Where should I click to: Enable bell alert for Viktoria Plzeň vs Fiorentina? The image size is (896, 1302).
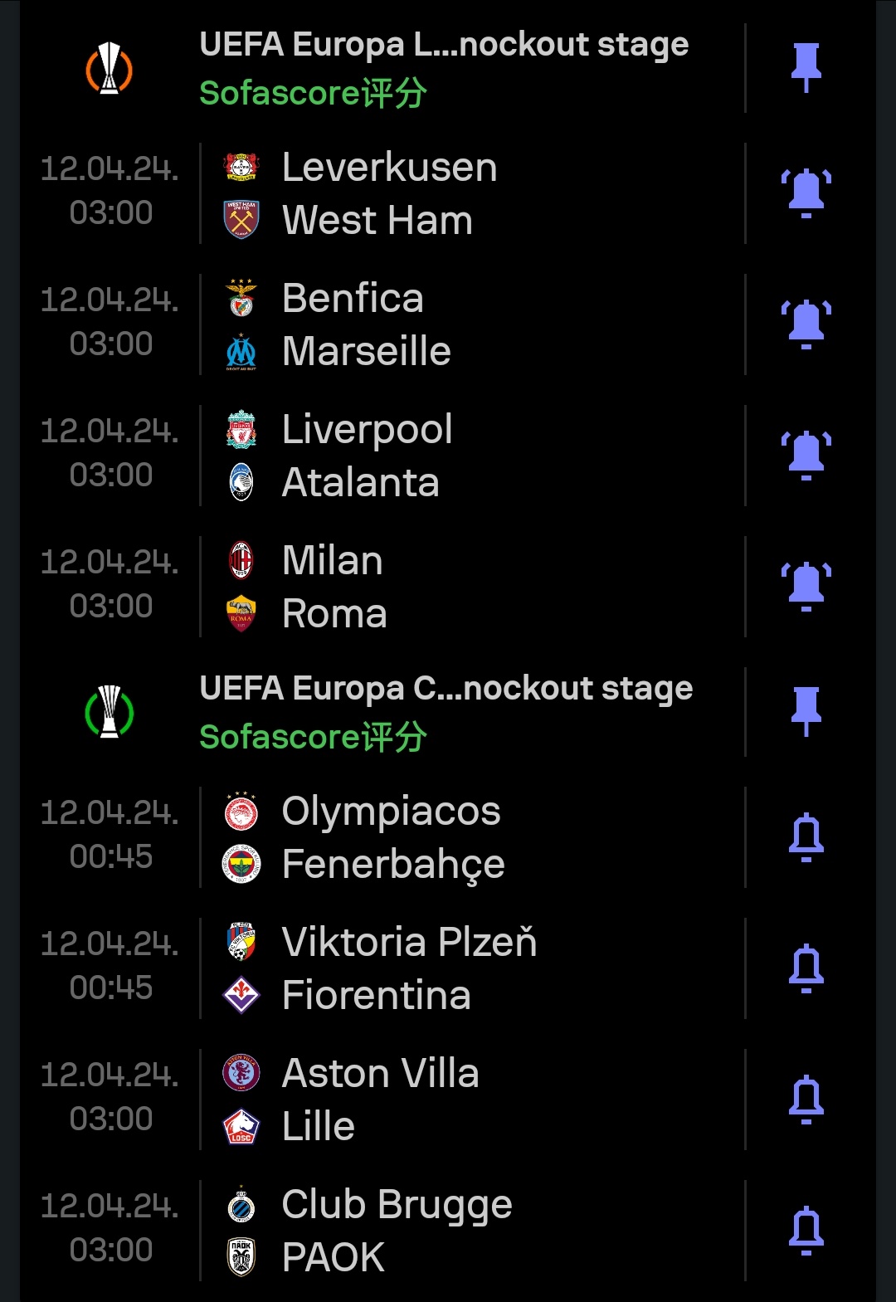806,968
